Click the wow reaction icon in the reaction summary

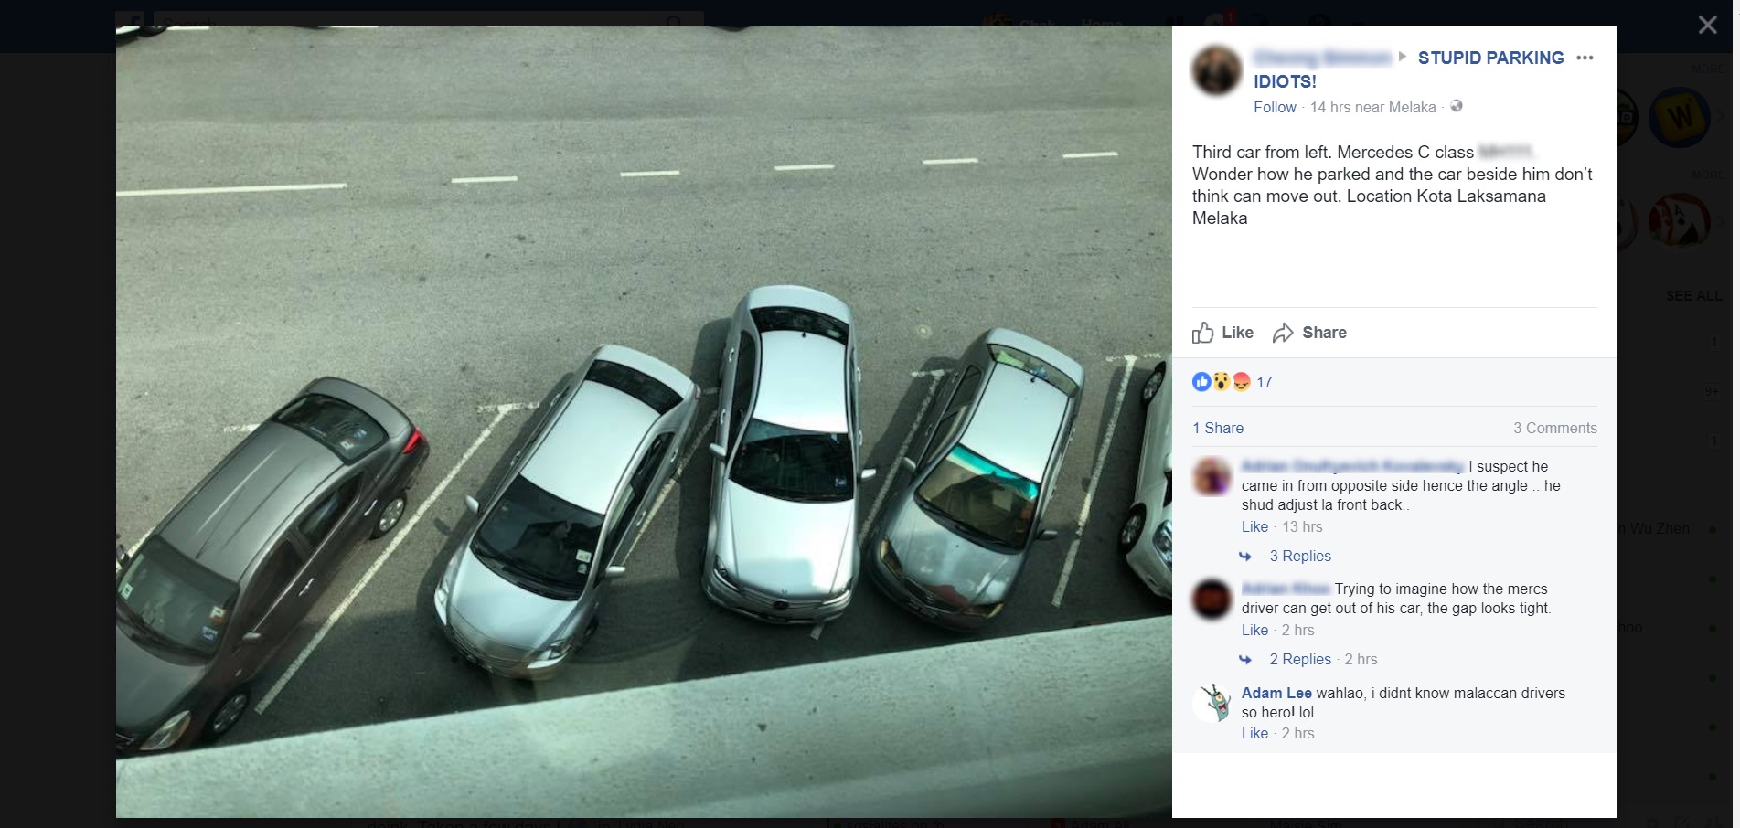[1220, 382]
